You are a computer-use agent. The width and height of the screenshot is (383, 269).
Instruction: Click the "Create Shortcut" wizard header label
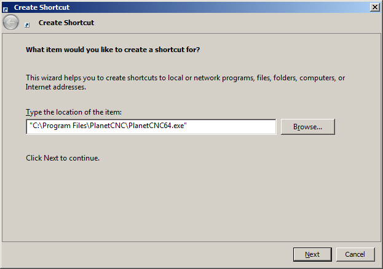pos(66,23)
